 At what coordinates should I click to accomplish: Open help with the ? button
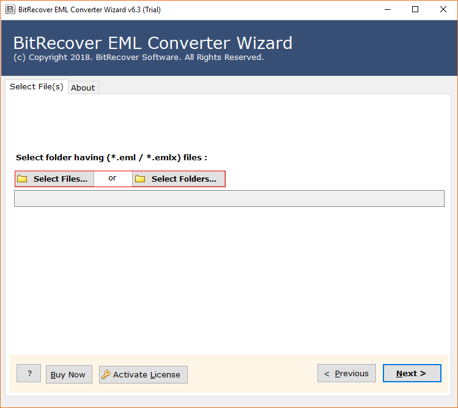point(29,373)
